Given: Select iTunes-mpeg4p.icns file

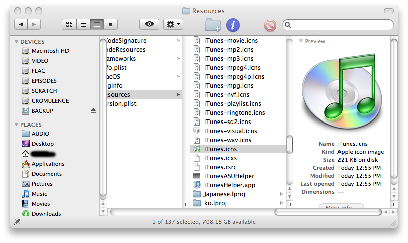Looking at the screenshot, I should pyautogui.click(x=238, y=76).
